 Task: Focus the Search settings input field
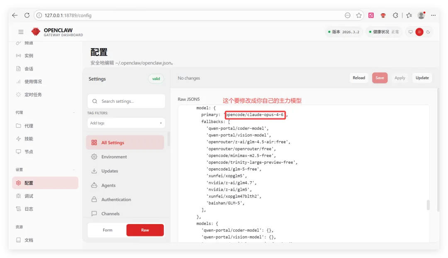tap(126, 101)
